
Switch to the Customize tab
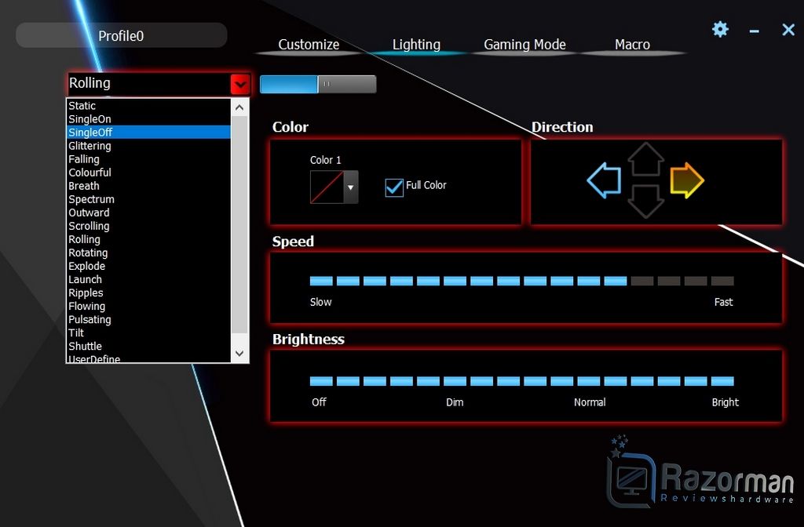coord(309,45)
